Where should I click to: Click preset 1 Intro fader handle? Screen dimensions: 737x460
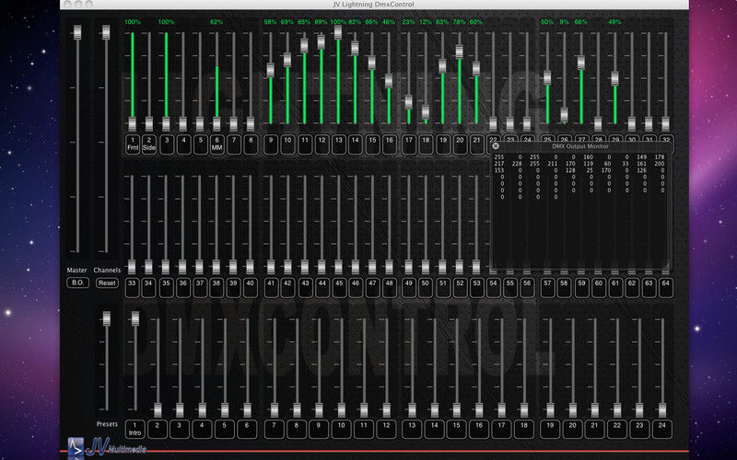(x=135, y=318)
